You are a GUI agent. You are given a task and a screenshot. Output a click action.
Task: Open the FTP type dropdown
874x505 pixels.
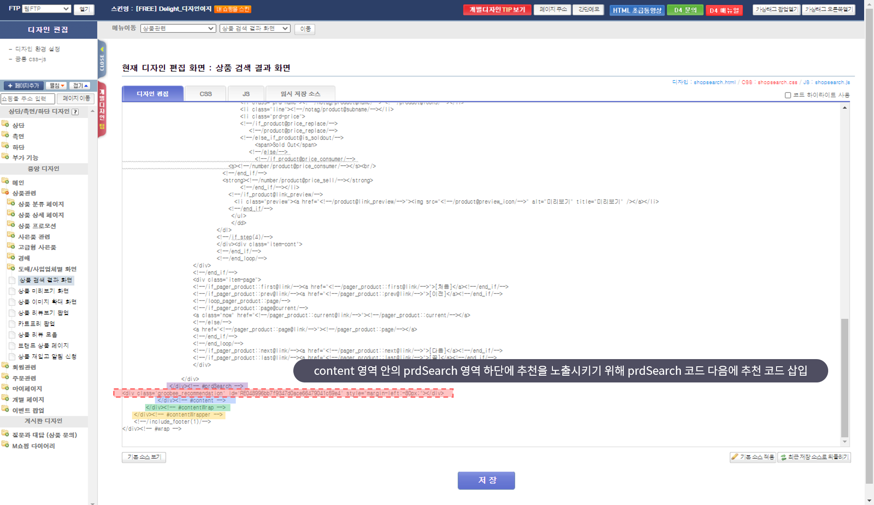coord(46,9)
